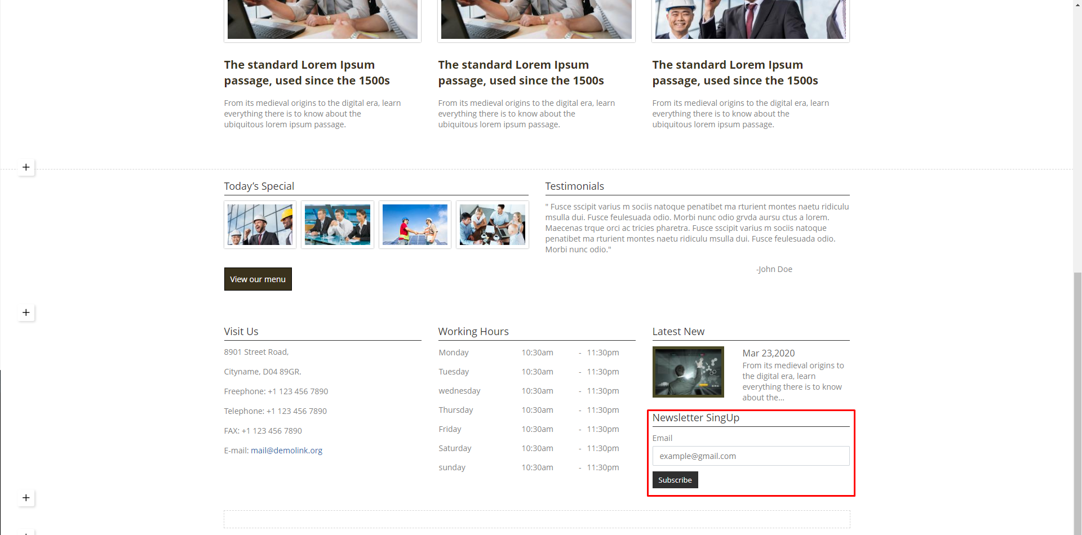Open the business meeting thumbnail in Today's Special
The width and height of the screenshot is (1082, 535).
(337, 225)
